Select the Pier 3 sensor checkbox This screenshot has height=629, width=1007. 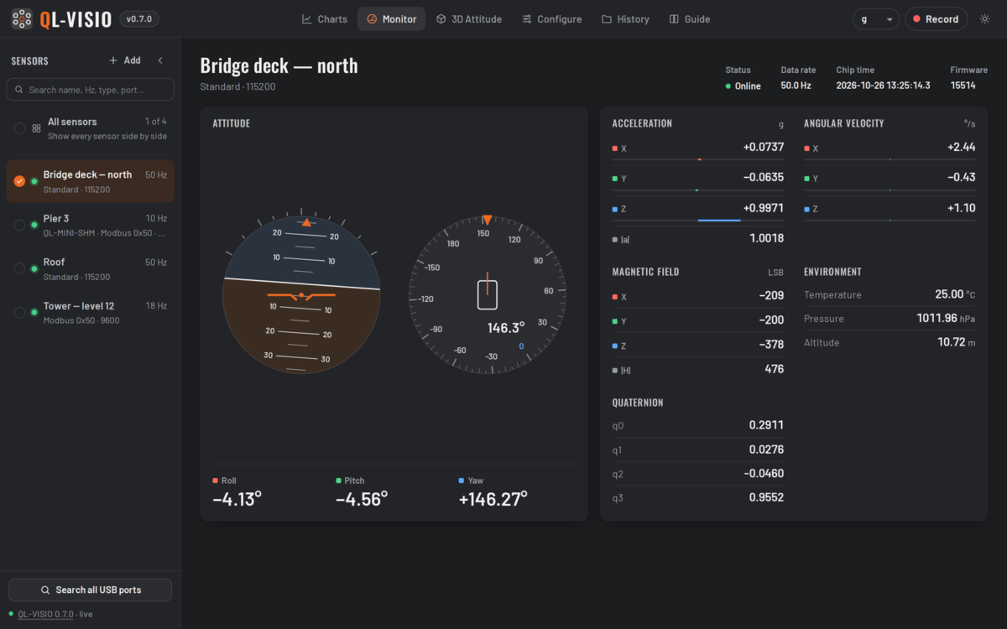coord(19,225)
